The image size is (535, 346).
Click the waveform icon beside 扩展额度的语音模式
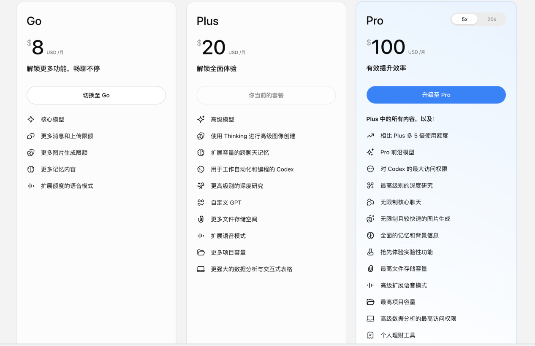(x=31, y=186)
